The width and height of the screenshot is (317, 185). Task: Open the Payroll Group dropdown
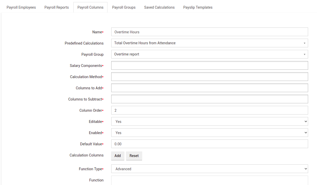[210, 54]
